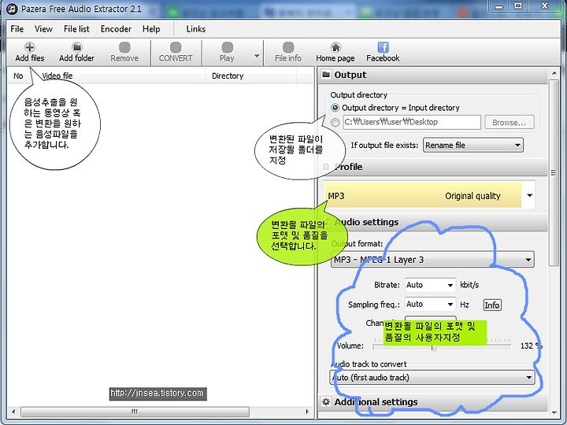567x425 pixels.
Task: Open the dropdown arrow next to Play
Action: point(257,56)
